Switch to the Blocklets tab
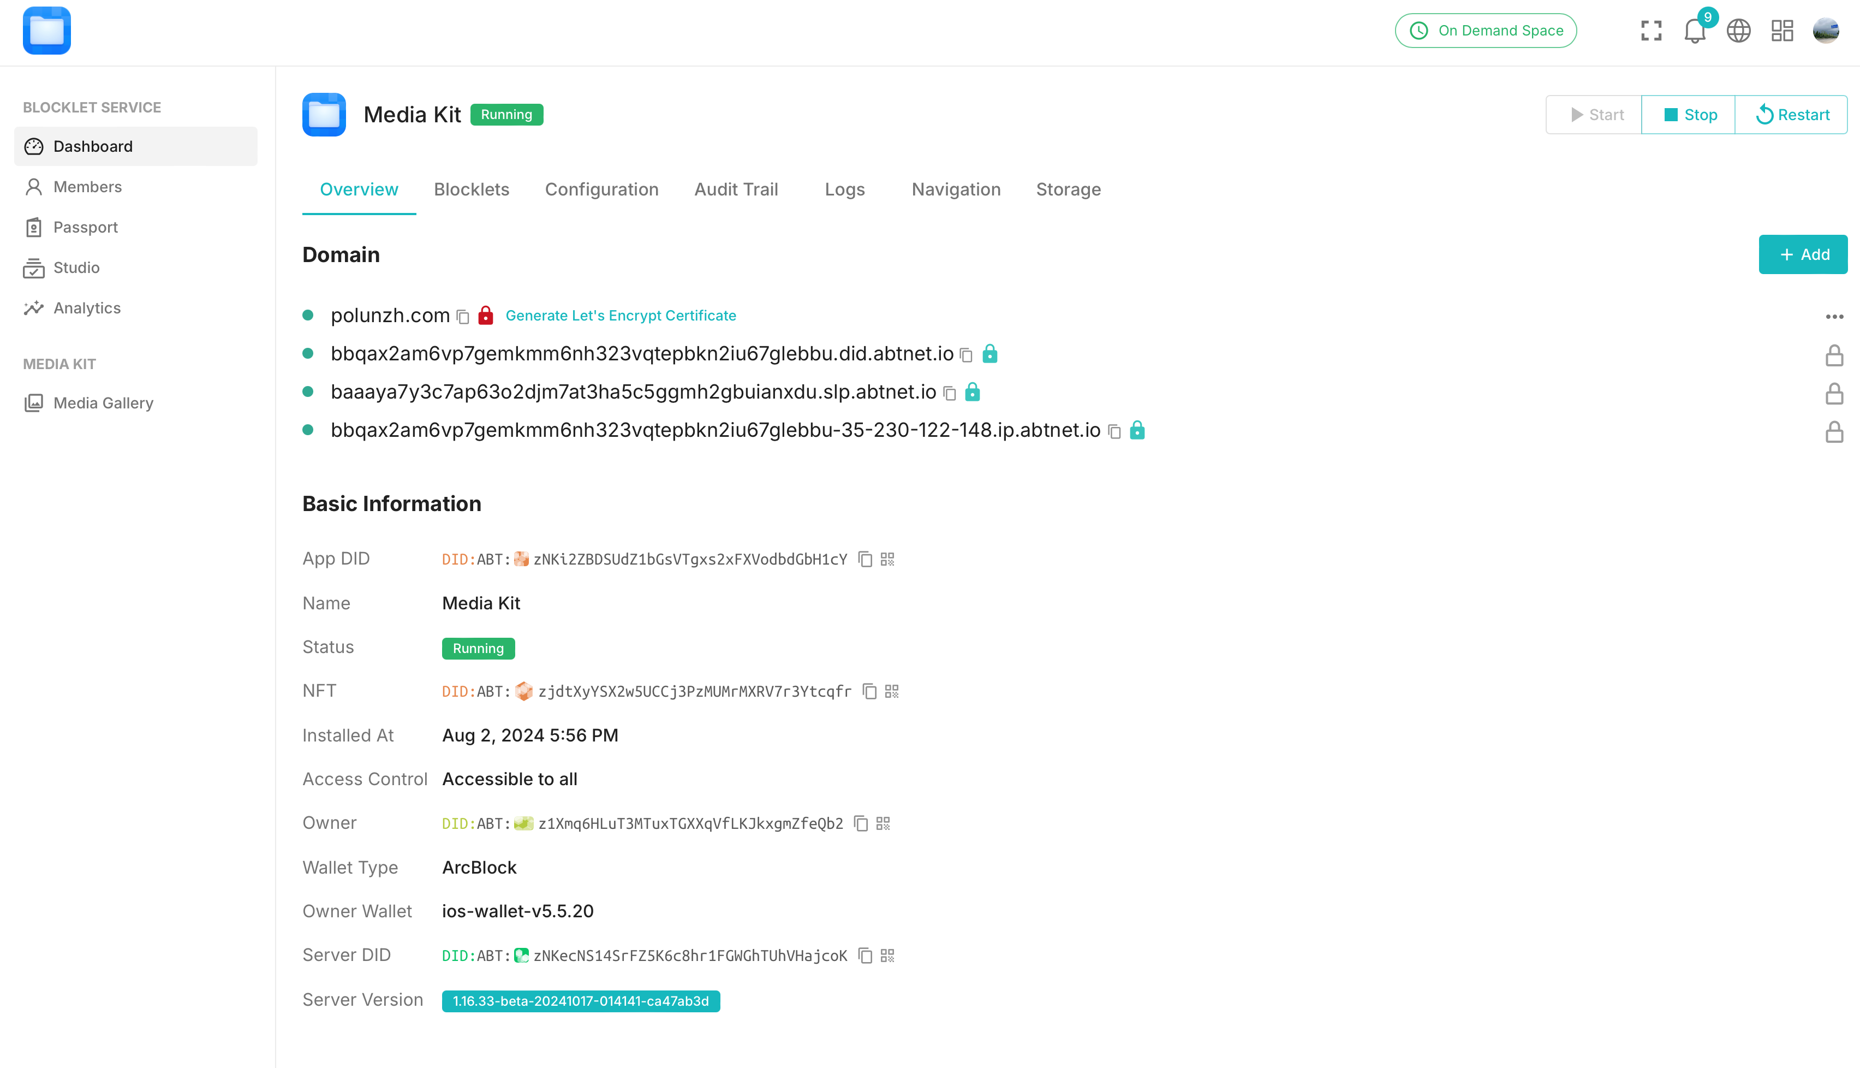The width and height of the screenshot is (1860, 1068). [472, 189]
